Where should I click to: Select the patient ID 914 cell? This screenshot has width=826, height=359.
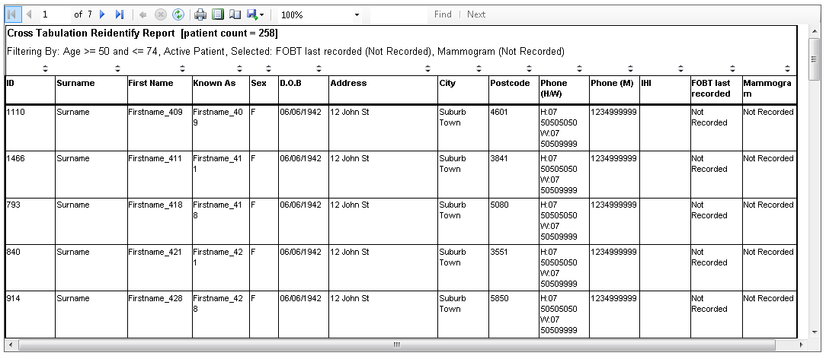pyautogui.click(x=30, y=314)
